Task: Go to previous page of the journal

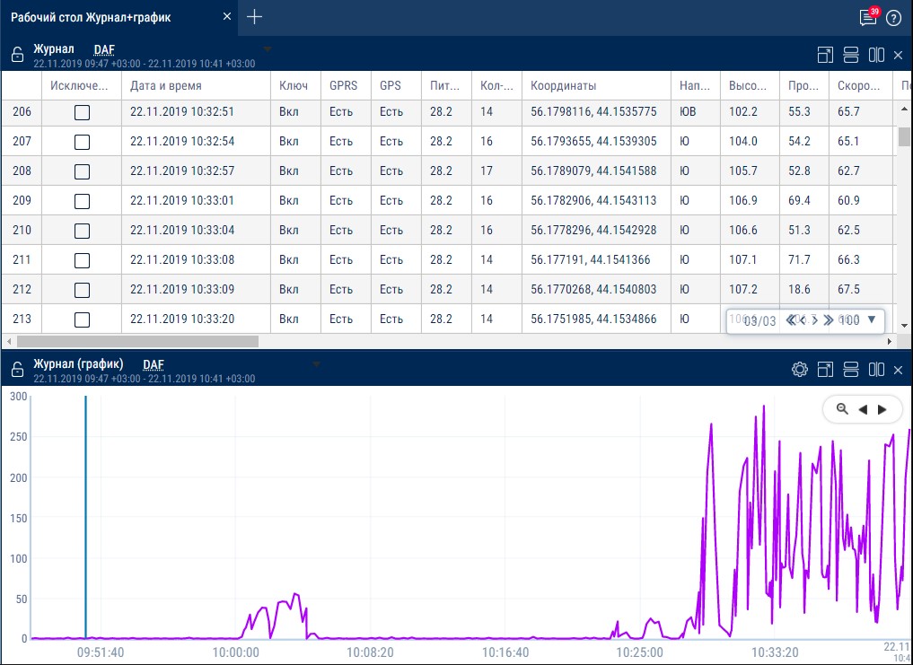Action: (803, 319)
